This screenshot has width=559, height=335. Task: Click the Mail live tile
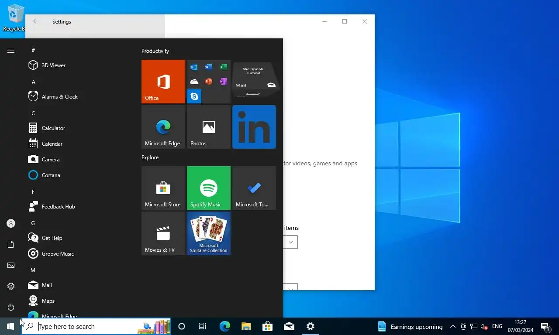pyautogui.click(x=254, y=80)
